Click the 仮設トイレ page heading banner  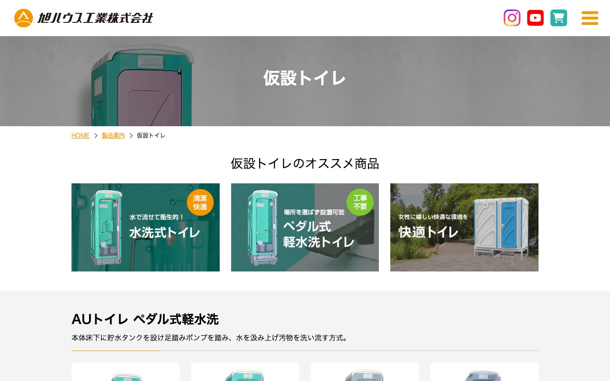tap(305, 78)
